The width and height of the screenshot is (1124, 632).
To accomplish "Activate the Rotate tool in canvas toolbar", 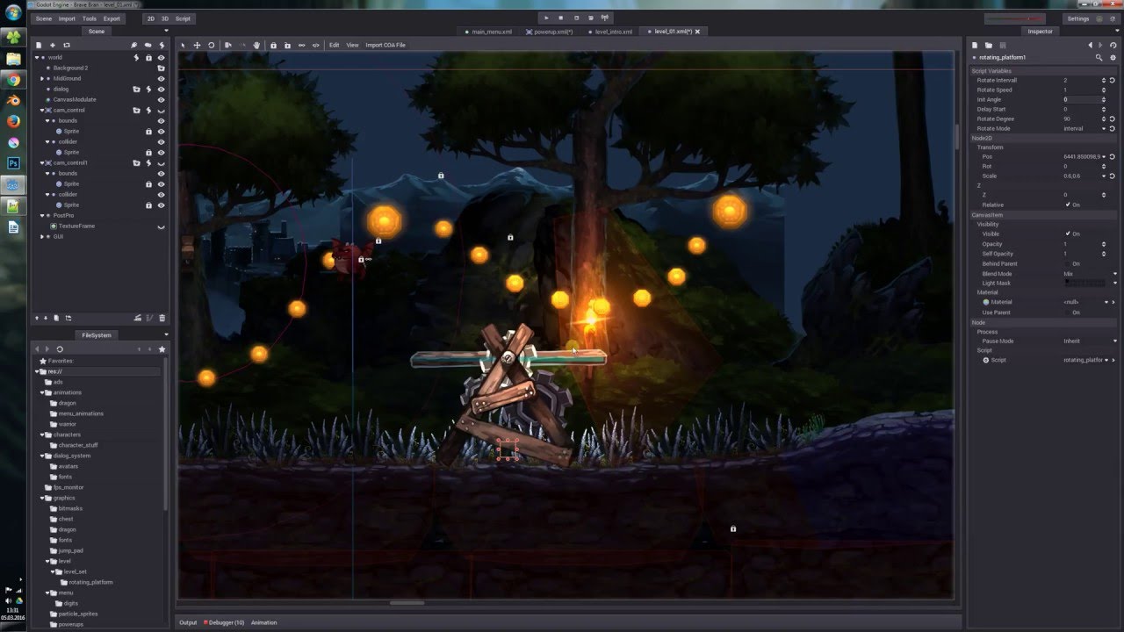I will click(x=211, y=45).
